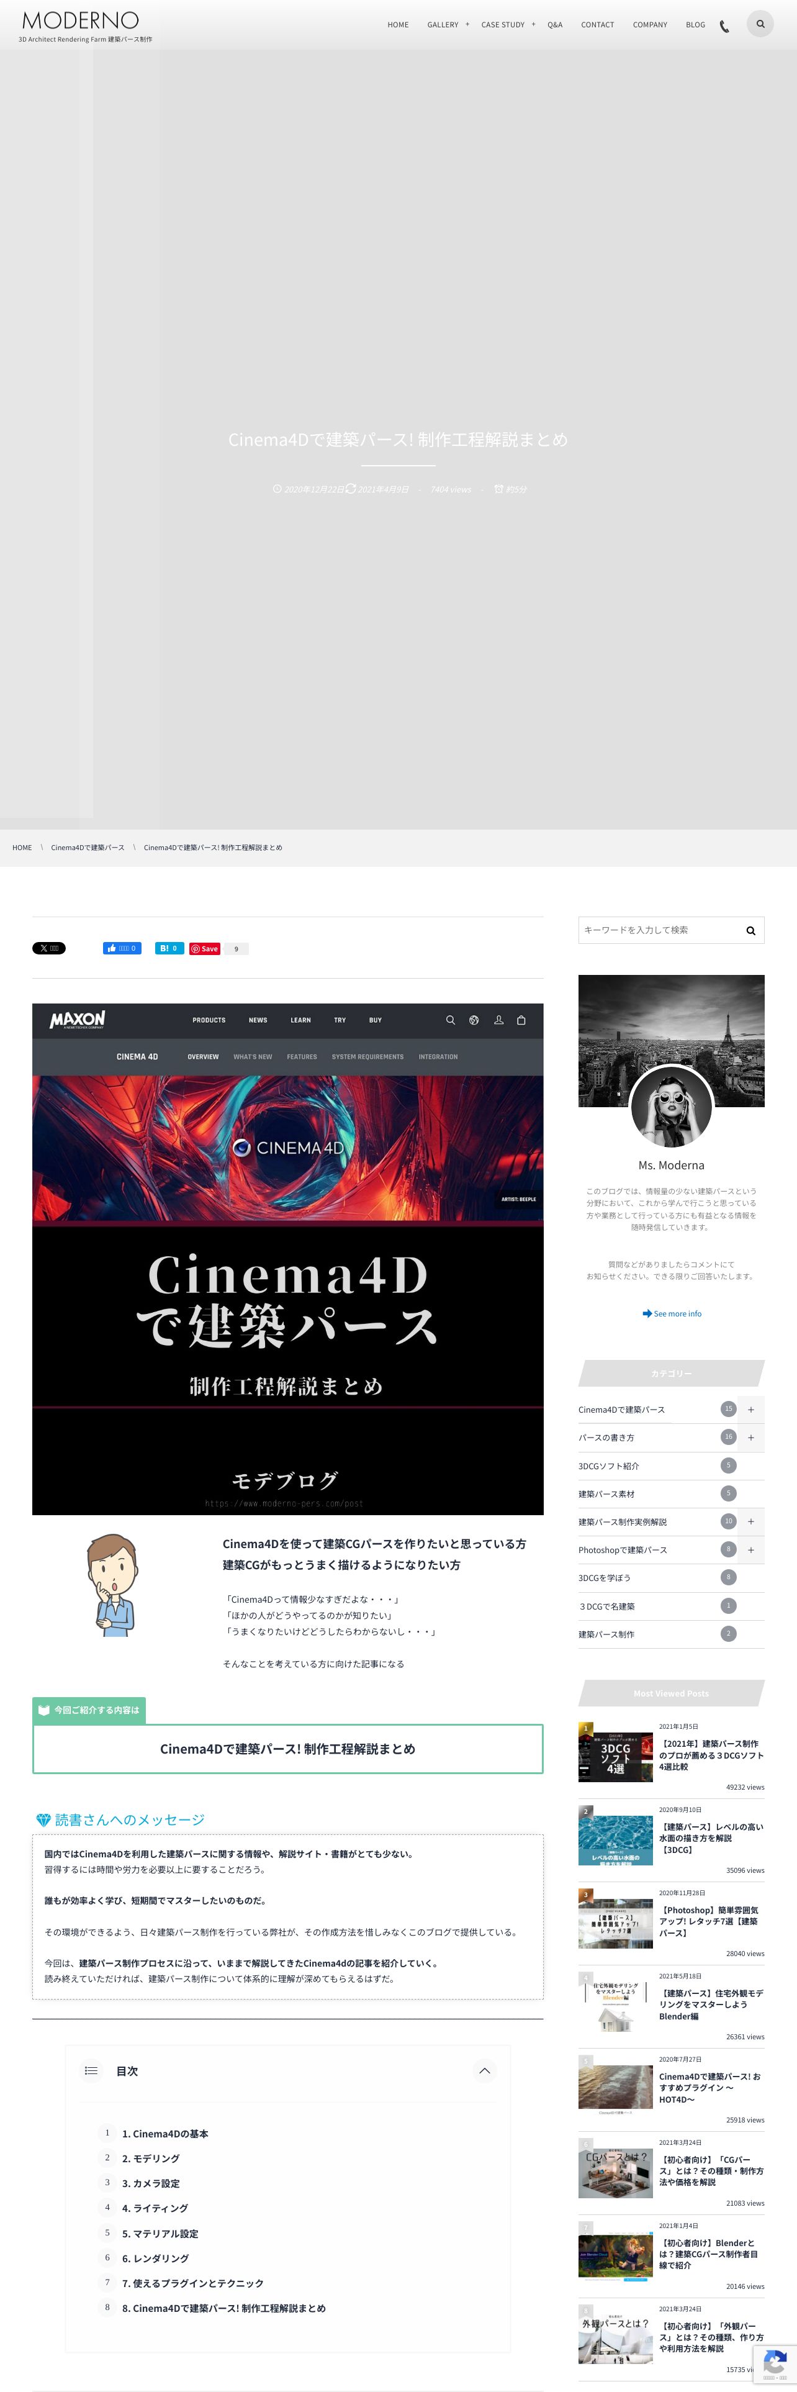Open category 建築パース素材
Image resolution: width=797 pixels, height=2392 pixels.
click(x=607, y=1494)
